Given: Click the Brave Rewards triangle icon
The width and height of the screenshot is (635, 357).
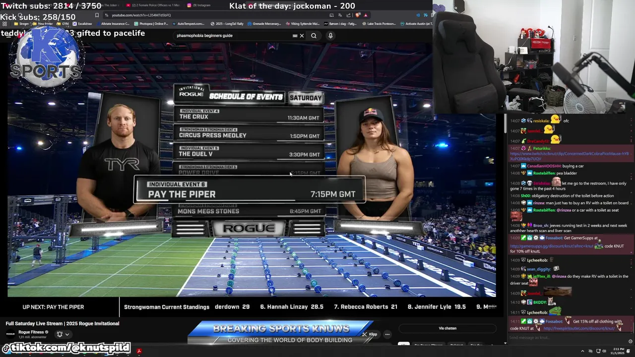Looking at the screenshot, I should click(366, 15).
